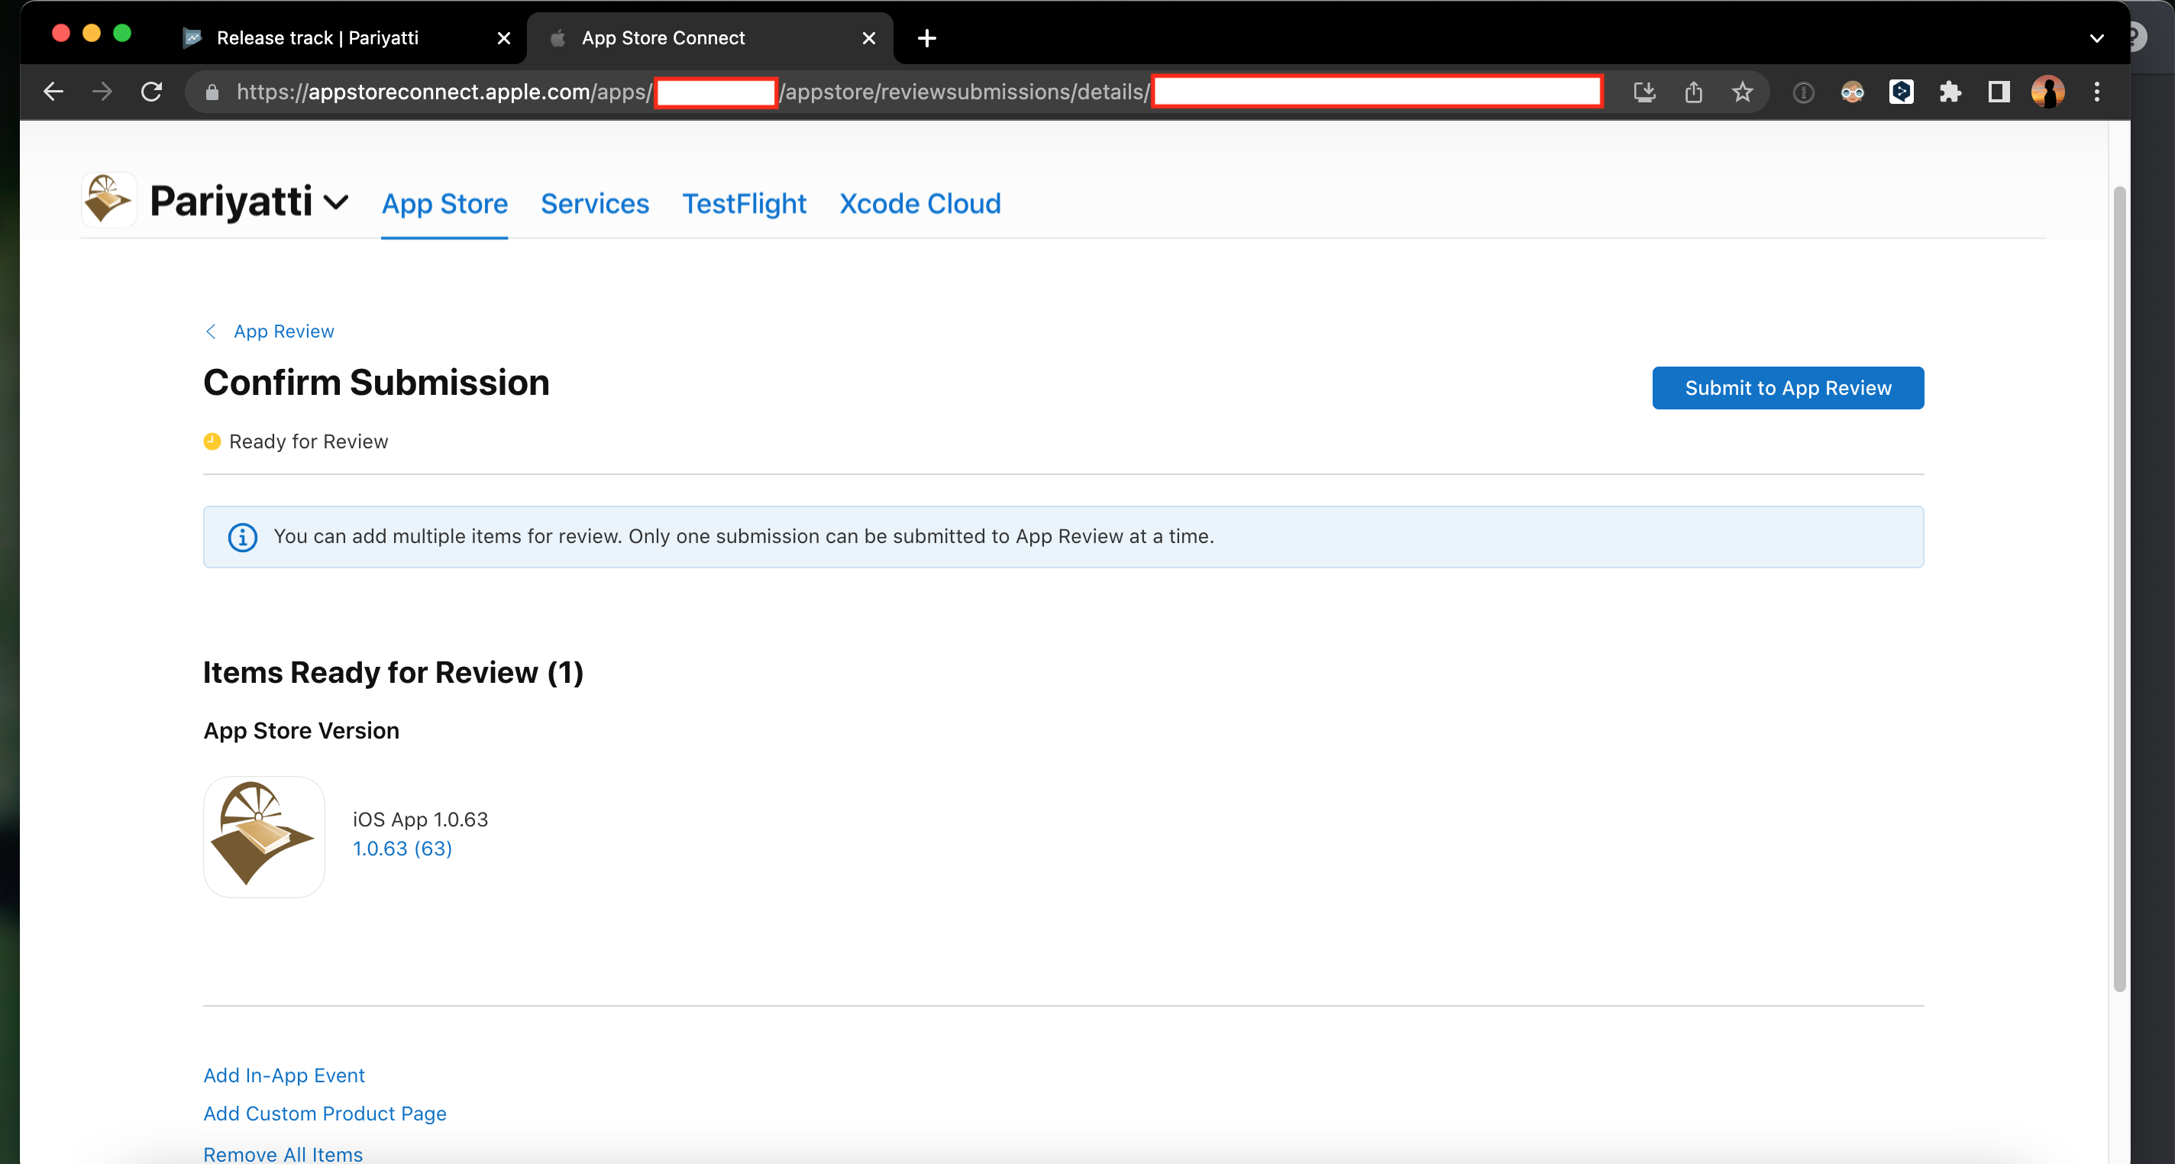The height and width of the screenshot is (1164, 2175).
Task: Open the App Store section
Action: point(444,204)
